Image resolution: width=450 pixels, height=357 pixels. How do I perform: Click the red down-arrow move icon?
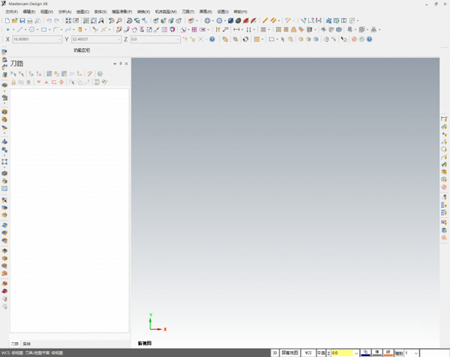(x=39, y=82)
